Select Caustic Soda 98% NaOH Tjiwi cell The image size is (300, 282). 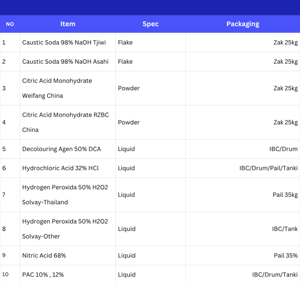[68, 43]
